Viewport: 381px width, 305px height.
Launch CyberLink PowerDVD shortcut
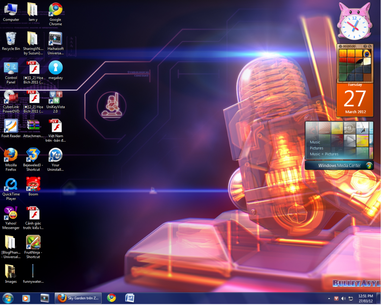pyautogui.click(x=11, y=97)
